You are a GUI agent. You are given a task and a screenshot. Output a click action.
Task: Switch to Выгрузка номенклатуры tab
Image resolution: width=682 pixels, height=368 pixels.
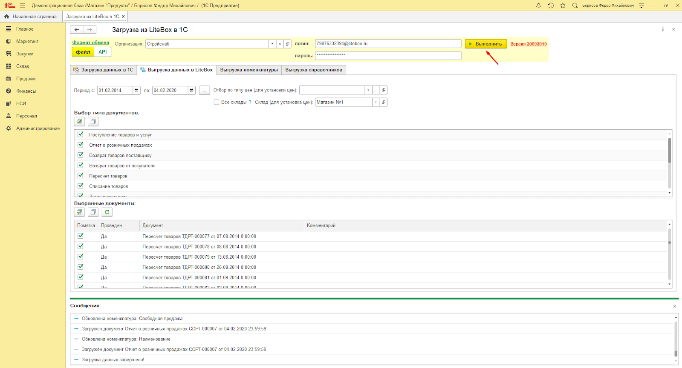pyautogui.click(x=249, y=70)
